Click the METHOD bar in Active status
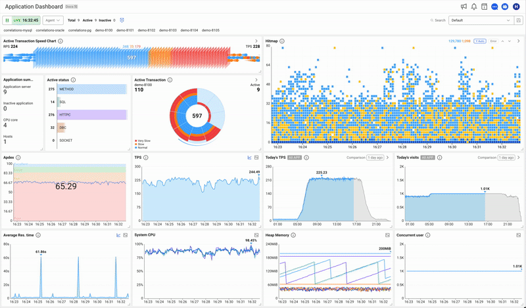 [92, 89]
